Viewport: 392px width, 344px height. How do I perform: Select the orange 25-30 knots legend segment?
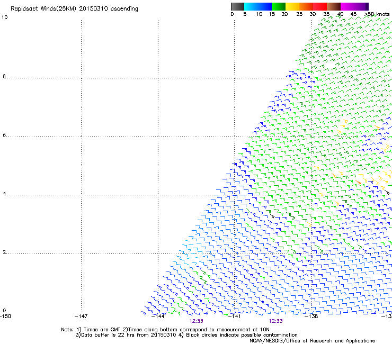pyautogui.click(x=306, y=6)
